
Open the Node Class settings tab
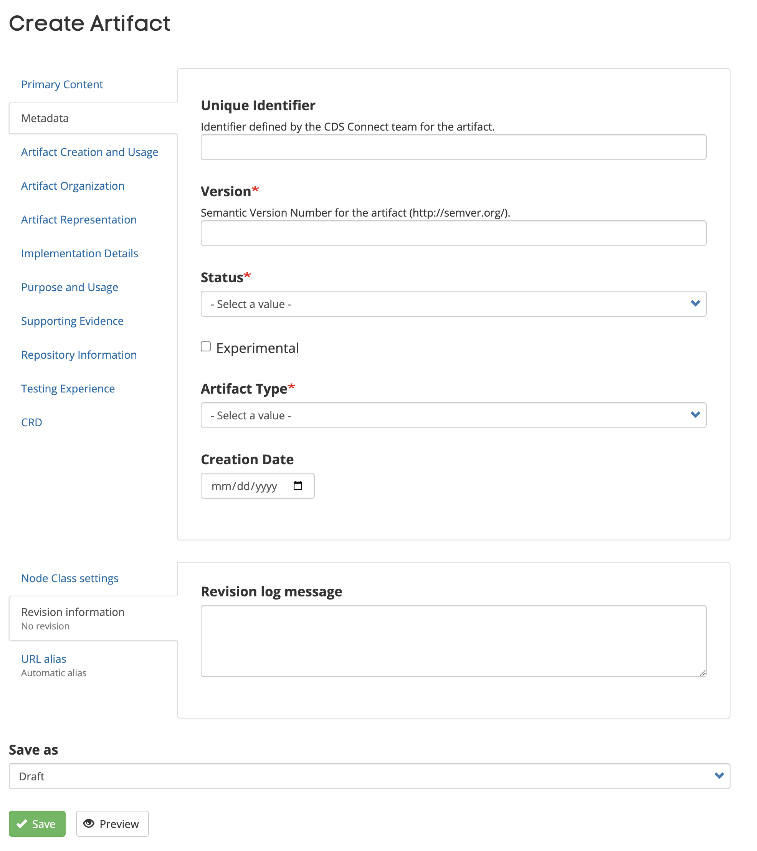(x=70, y=578)
